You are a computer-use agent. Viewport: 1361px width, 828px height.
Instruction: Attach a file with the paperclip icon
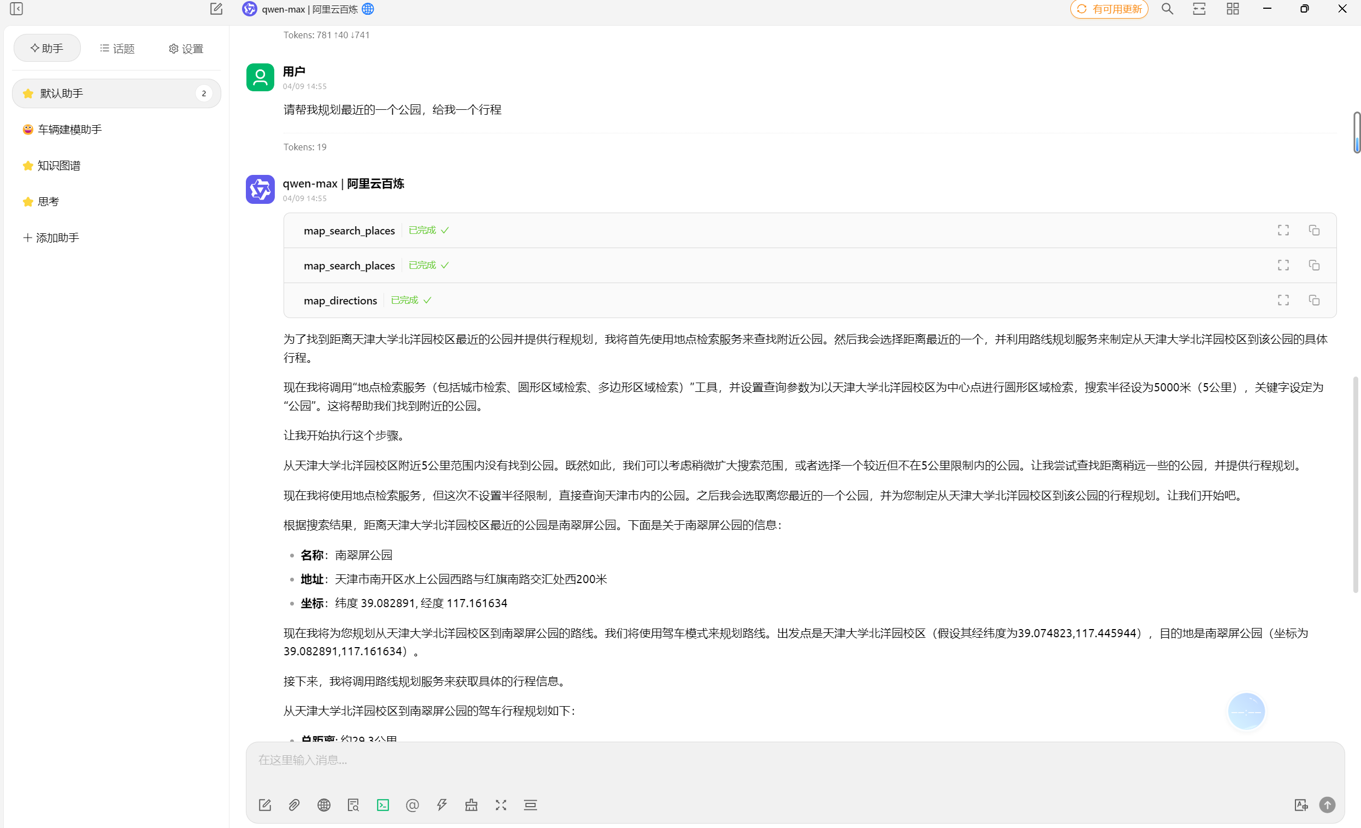[x=294, y=805]
